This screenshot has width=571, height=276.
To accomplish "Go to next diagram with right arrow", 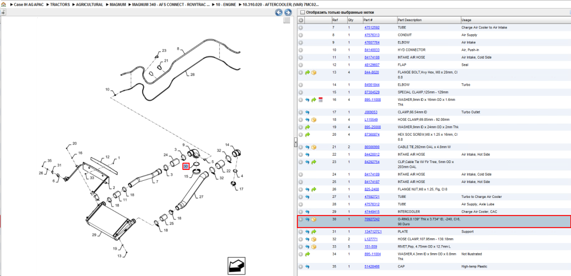I will coord(287,13).
